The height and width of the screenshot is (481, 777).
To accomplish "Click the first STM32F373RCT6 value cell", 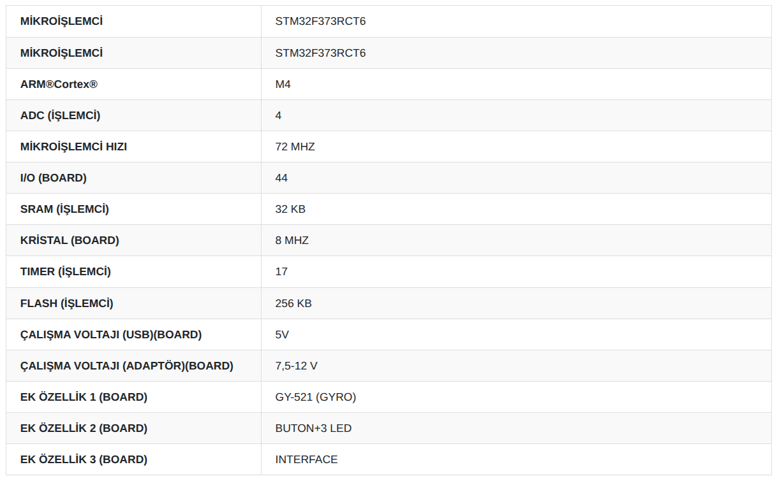I will pyautogui.click(x=516, y=22).
